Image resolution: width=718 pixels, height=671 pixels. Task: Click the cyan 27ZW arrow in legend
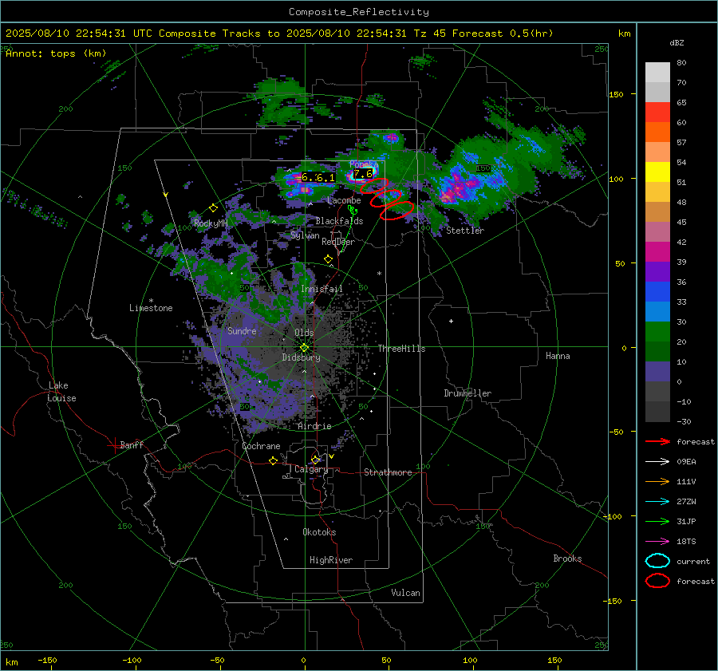(x=657, y=502)
